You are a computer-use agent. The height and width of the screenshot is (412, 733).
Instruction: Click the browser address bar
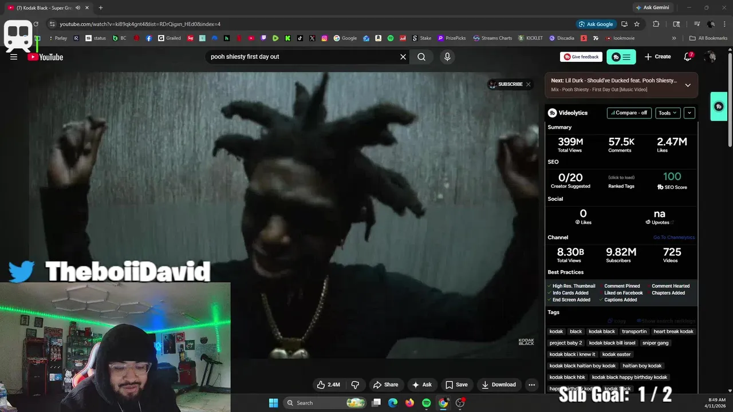coord(309,24)
